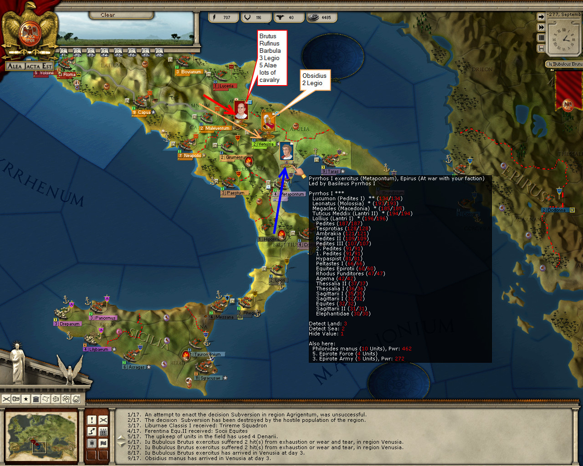The width and height of the screenshot is (583, 466).
Task: Click the crossed swords map filter
Action: 6,399
